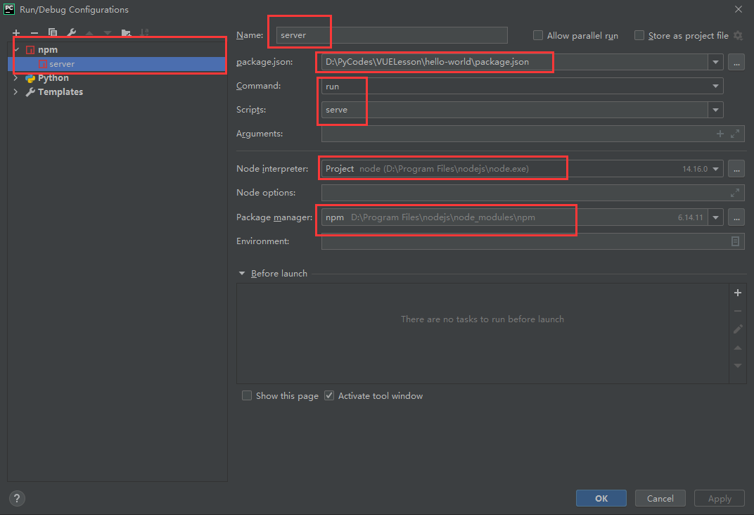Select the server npm configuration

click(117, 64)
